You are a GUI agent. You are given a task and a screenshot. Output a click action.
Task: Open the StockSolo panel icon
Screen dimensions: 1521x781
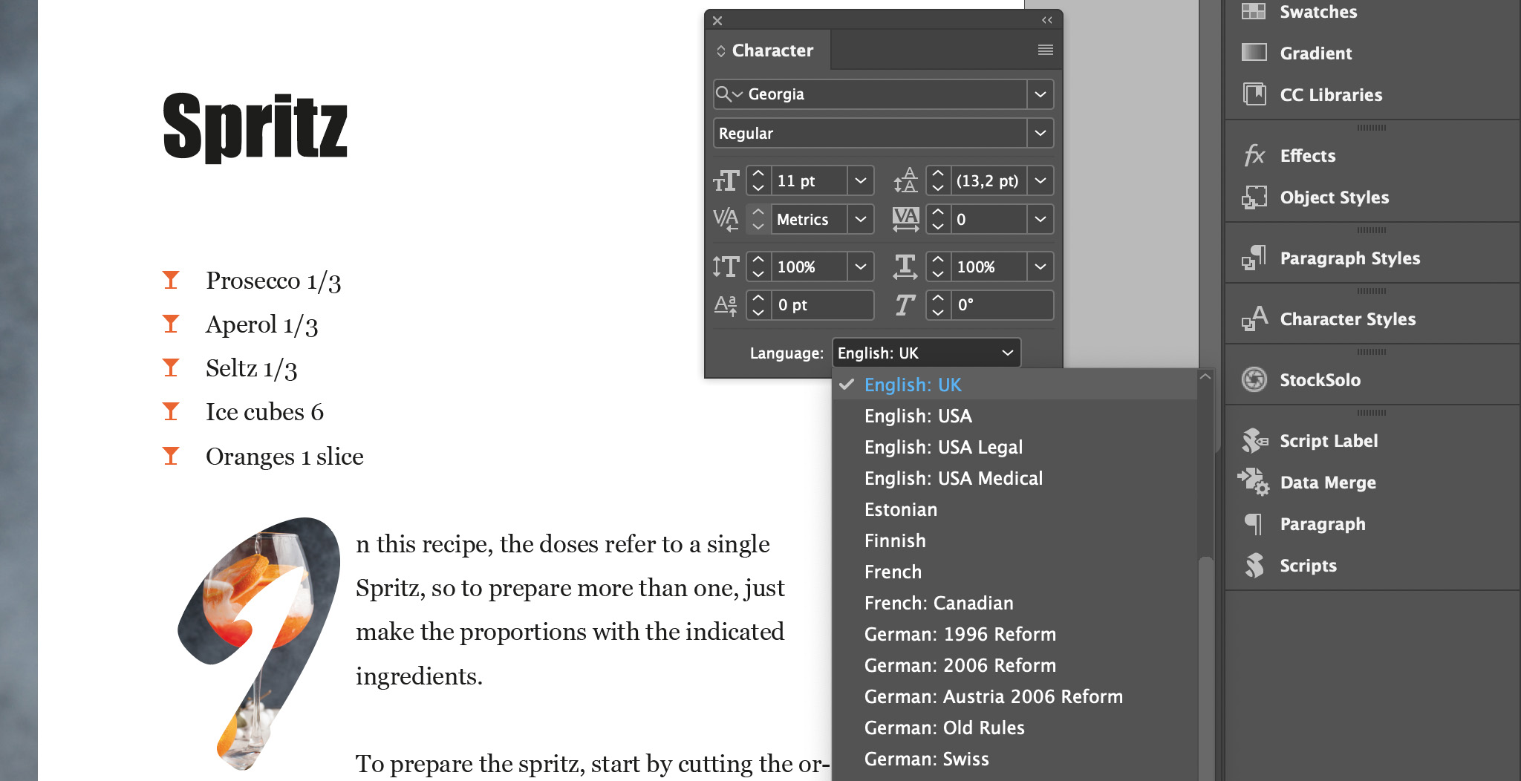point(1254,379)
